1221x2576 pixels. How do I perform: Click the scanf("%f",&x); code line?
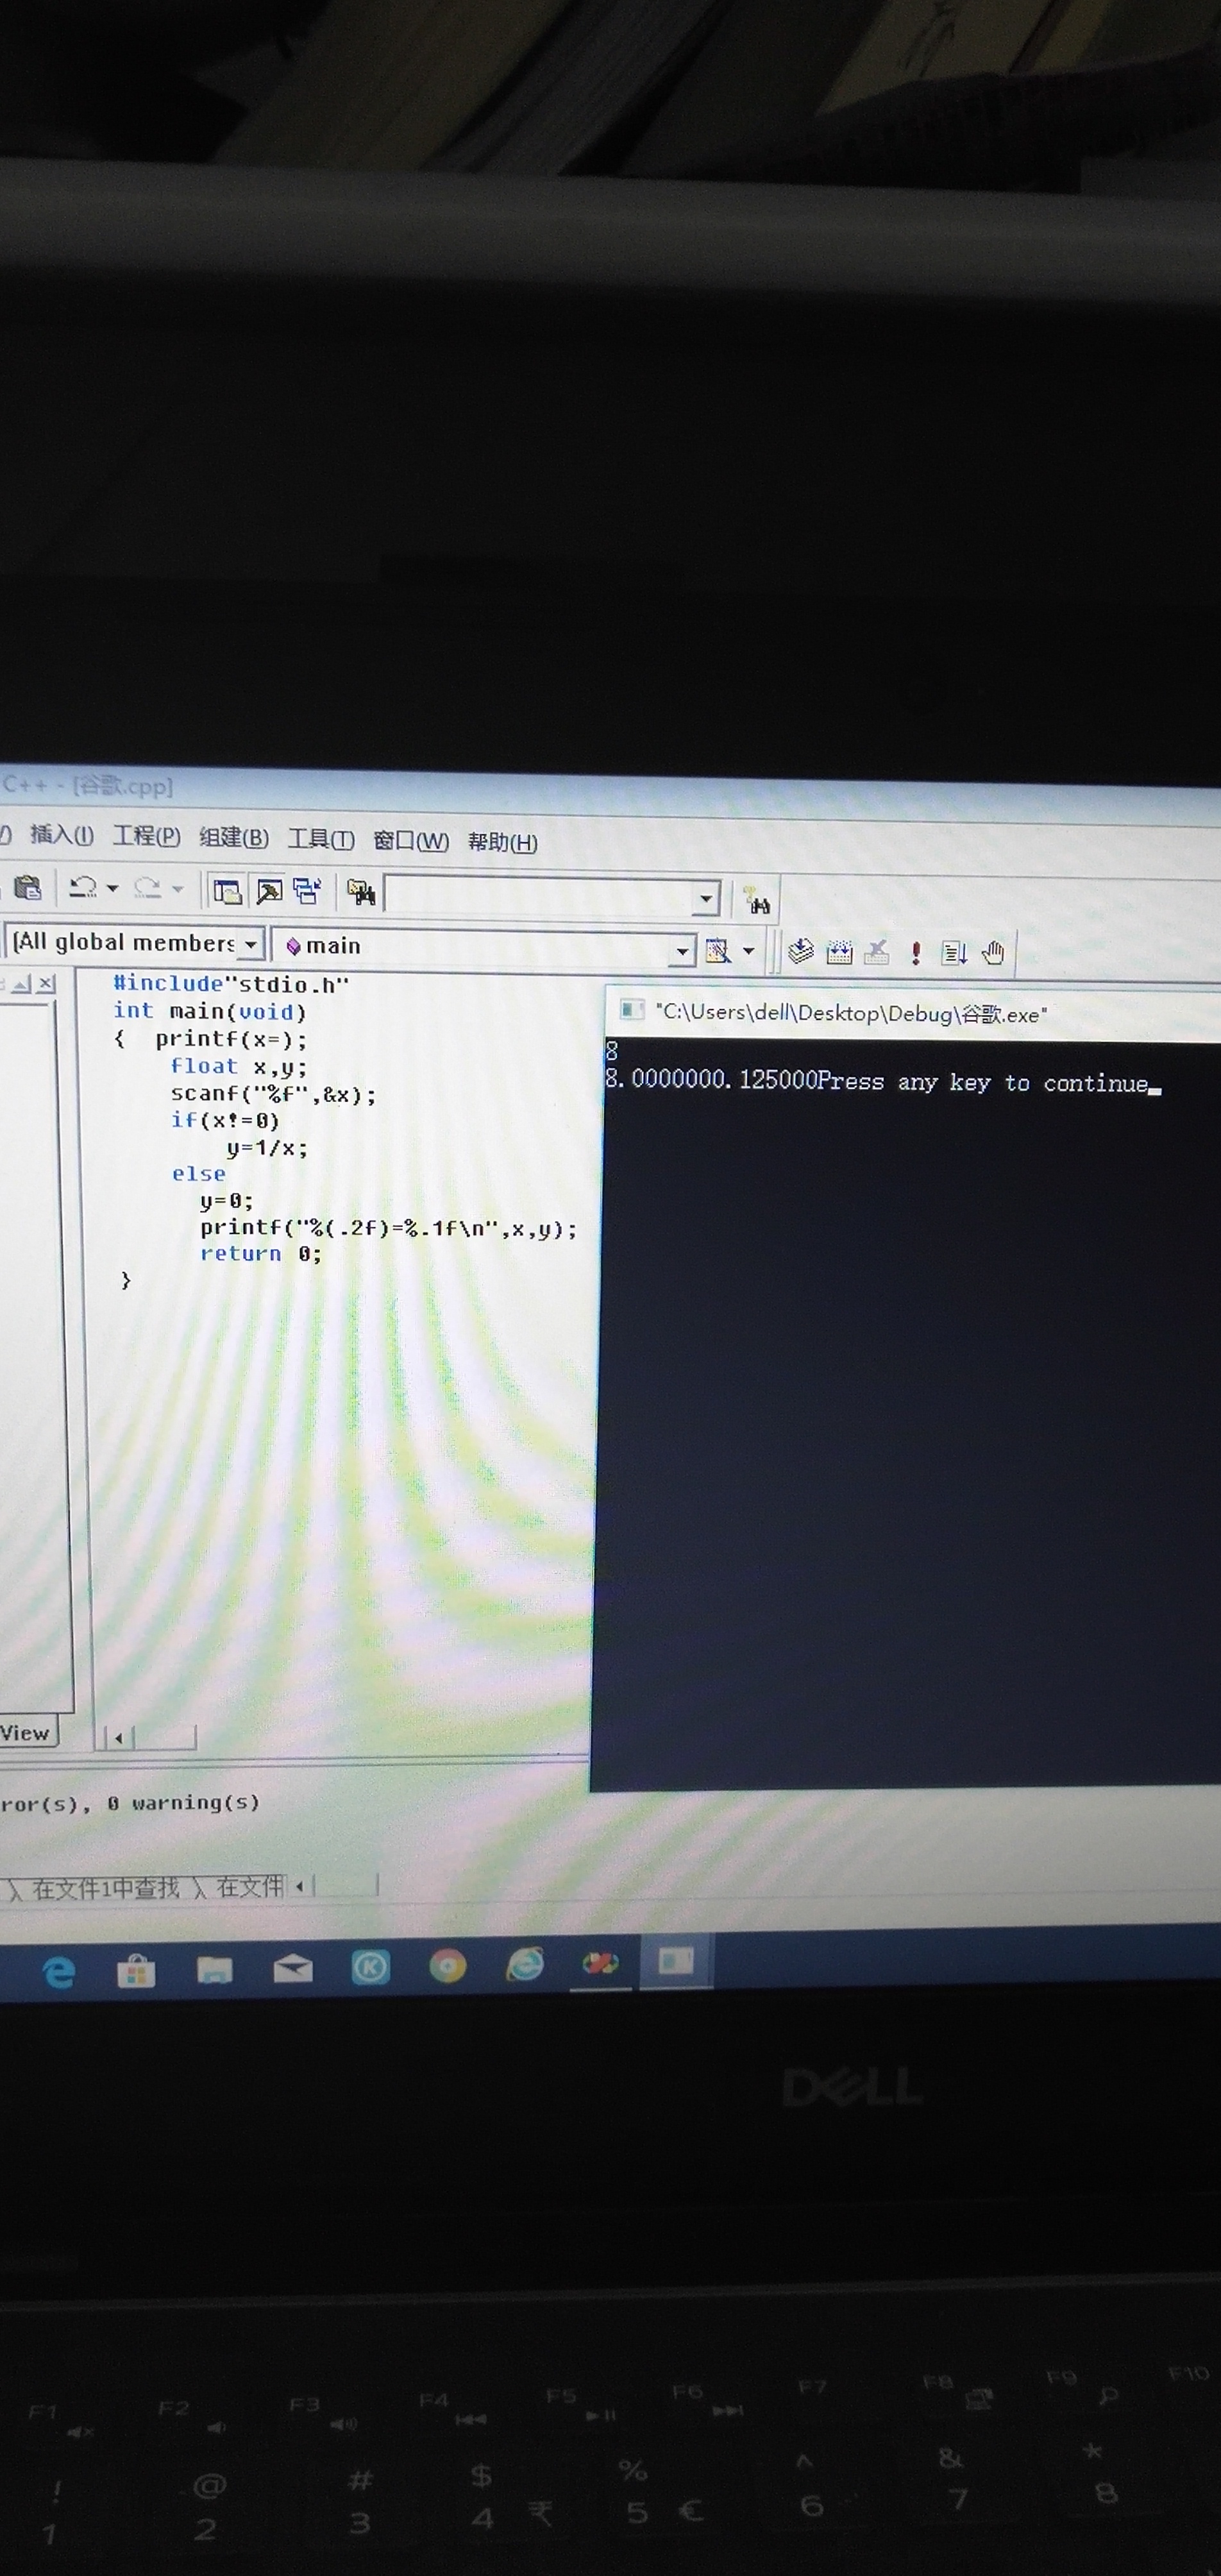(274, 1094)
